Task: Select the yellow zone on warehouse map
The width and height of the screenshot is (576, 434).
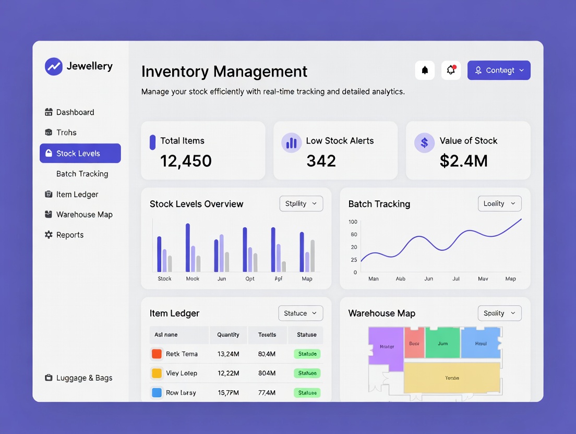Action: (x=452, y=378)
